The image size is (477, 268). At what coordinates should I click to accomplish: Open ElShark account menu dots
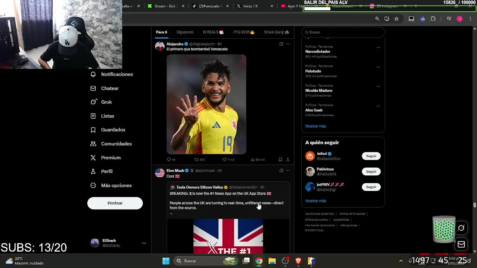coord(144,243)
